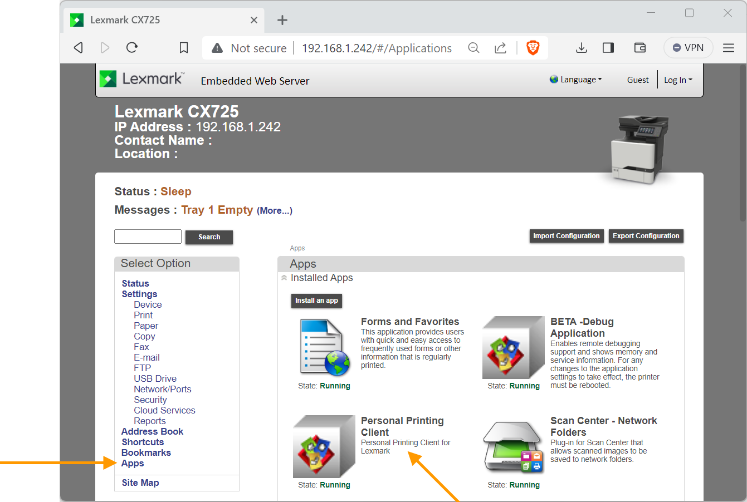747x502 pixels.
Task: Open the (More...) messages link
Action: pyautogui.click(x=275, y=211)
